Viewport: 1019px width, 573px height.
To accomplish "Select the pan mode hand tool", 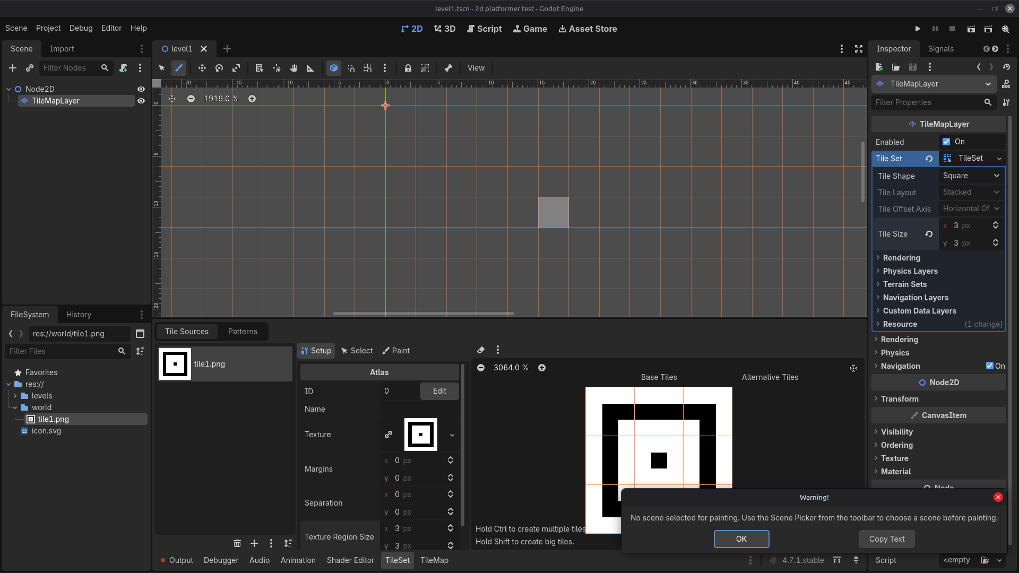I will 293,68.
